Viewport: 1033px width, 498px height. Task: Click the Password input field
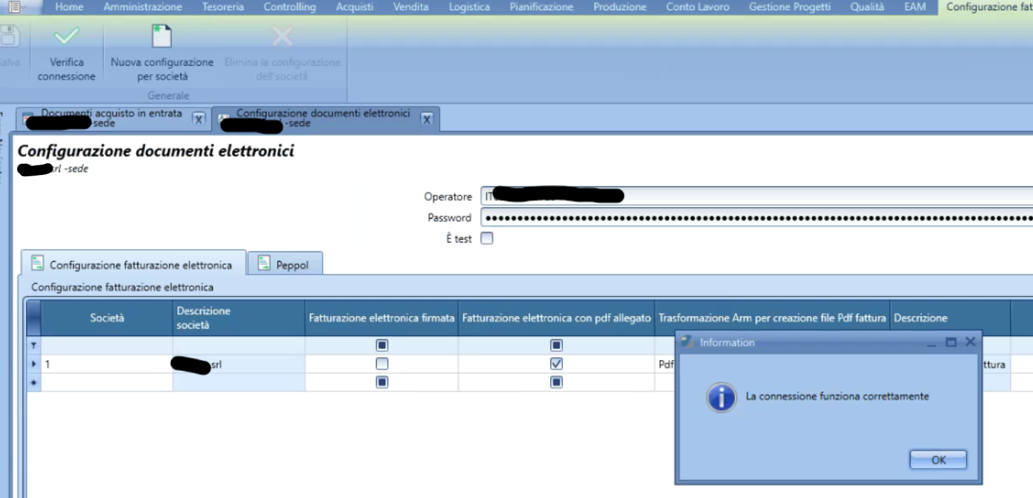pyautogui.click(x=753, y=218)
